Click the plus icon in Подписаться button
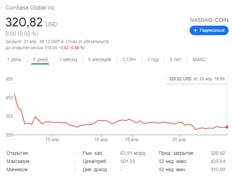This screenshot has height=179, width=232. pyautogui.click(x=195, y=30)
